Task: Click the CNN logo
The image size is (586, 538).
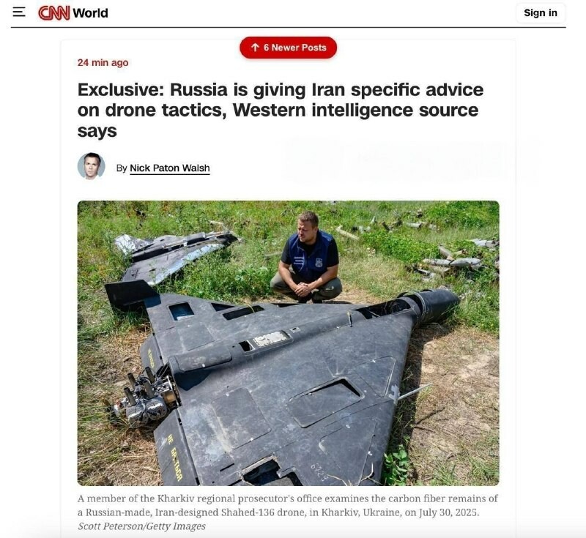Action: [53, 13]
